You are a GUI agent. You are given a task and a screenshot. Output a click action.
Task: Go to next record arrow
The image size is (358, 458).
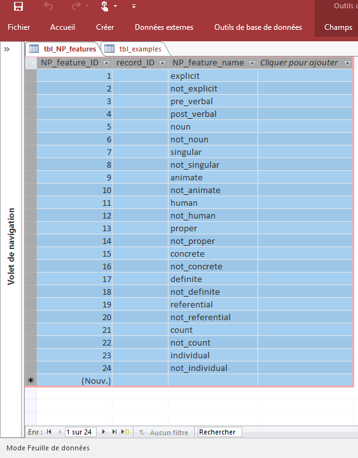click(103, 432)
